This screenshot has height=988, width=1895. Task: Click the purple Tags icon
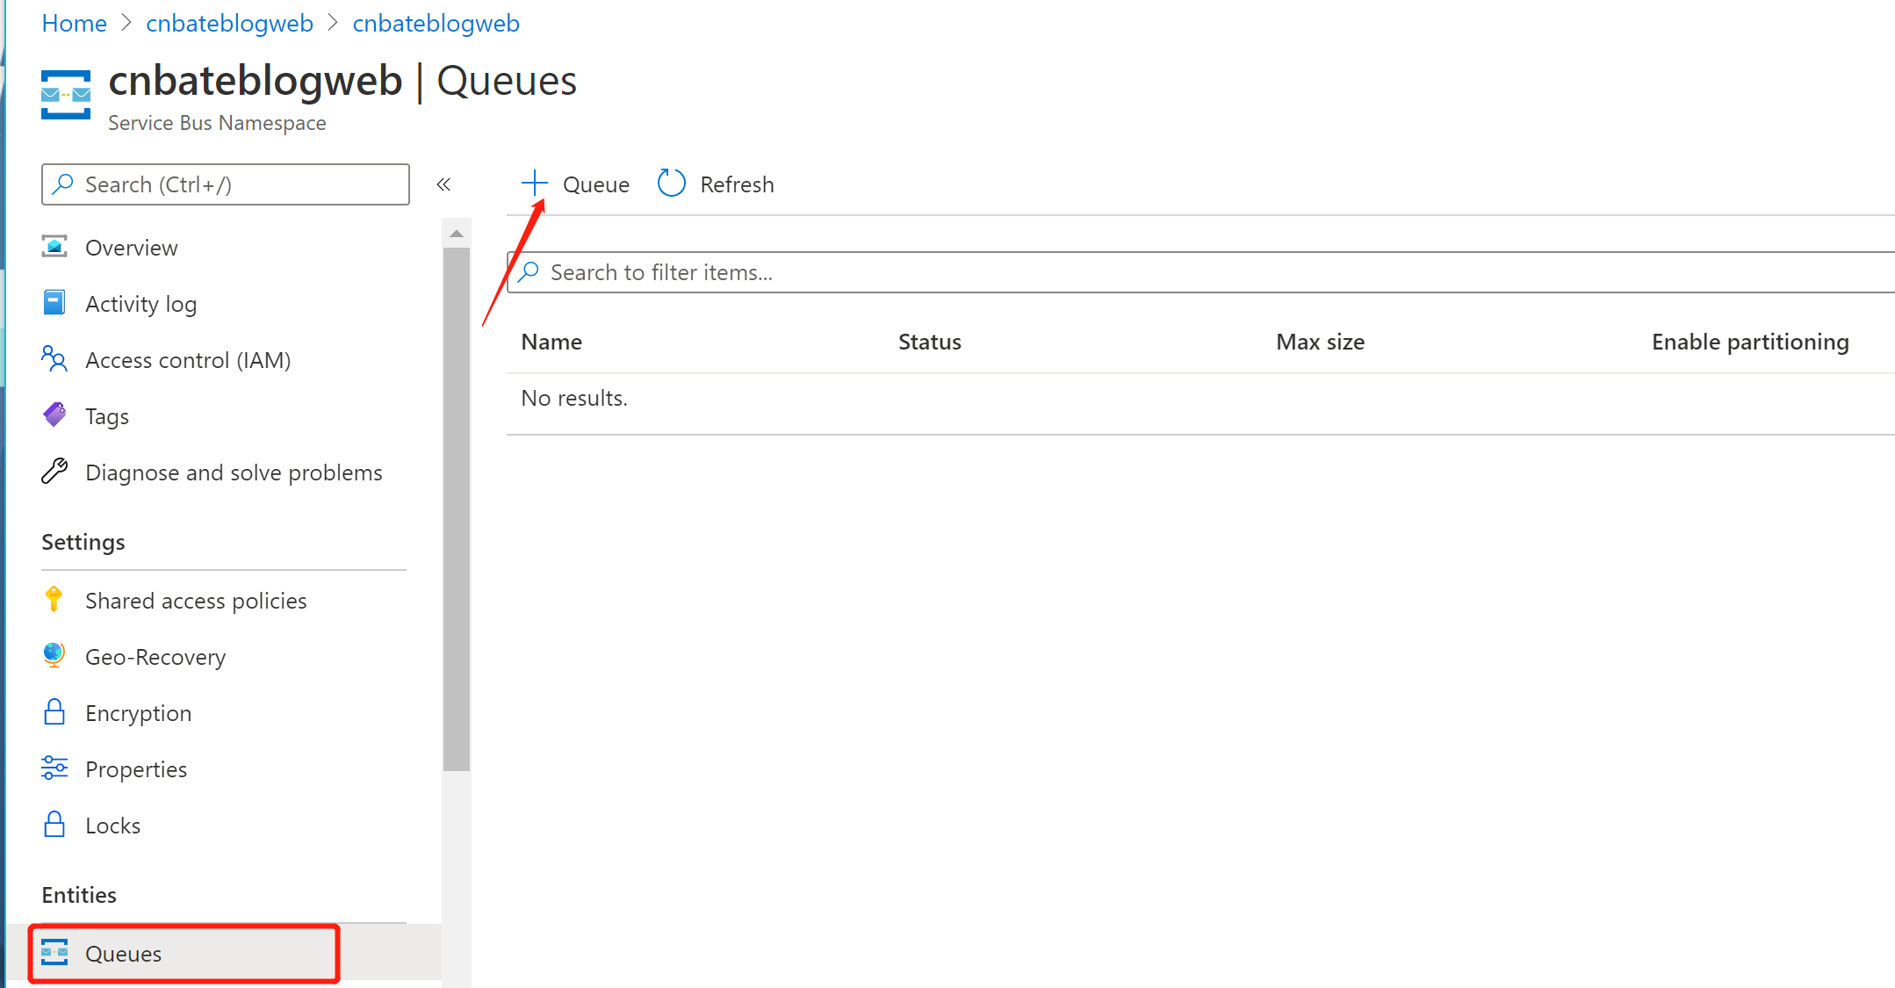point(54,415)
